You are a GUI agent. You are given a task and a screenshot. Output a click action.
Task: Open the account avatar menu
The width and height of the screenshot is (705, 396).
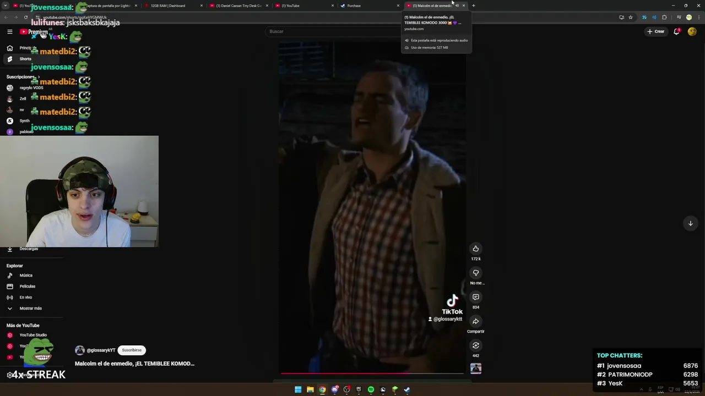pos(692,31)
